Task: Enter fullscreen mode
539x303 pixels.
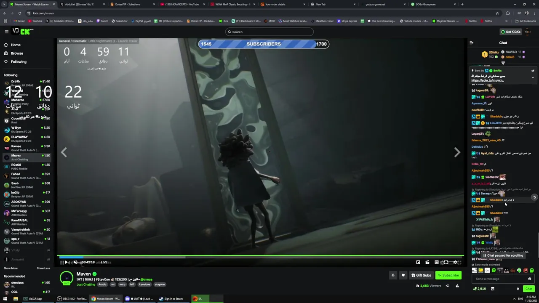Action: (446, 262)
